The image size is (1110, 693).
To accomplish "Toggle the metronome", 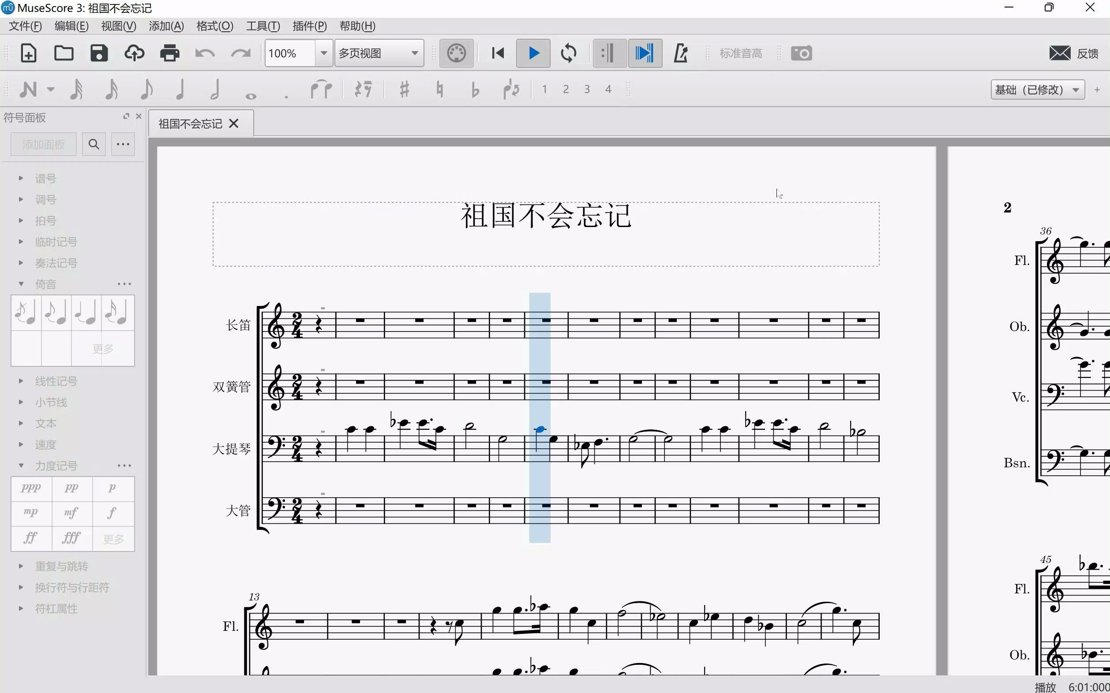I will coord(681,53).
